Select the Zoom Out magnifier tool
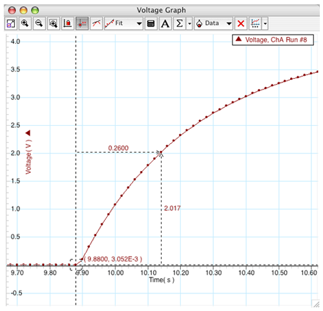 39,23
